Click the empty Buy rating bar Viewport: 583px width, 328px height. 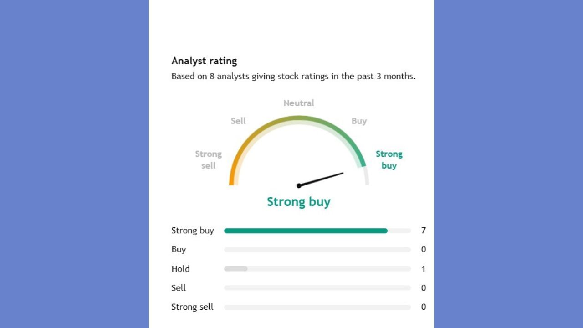pos(317,250)
